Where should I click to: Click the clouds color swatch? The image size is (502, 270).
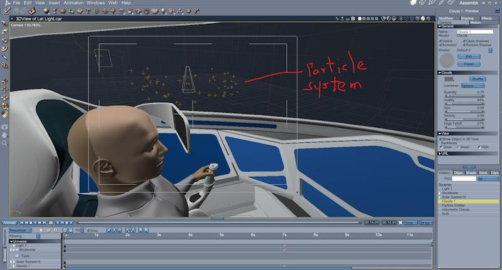[x=449, y=78]
